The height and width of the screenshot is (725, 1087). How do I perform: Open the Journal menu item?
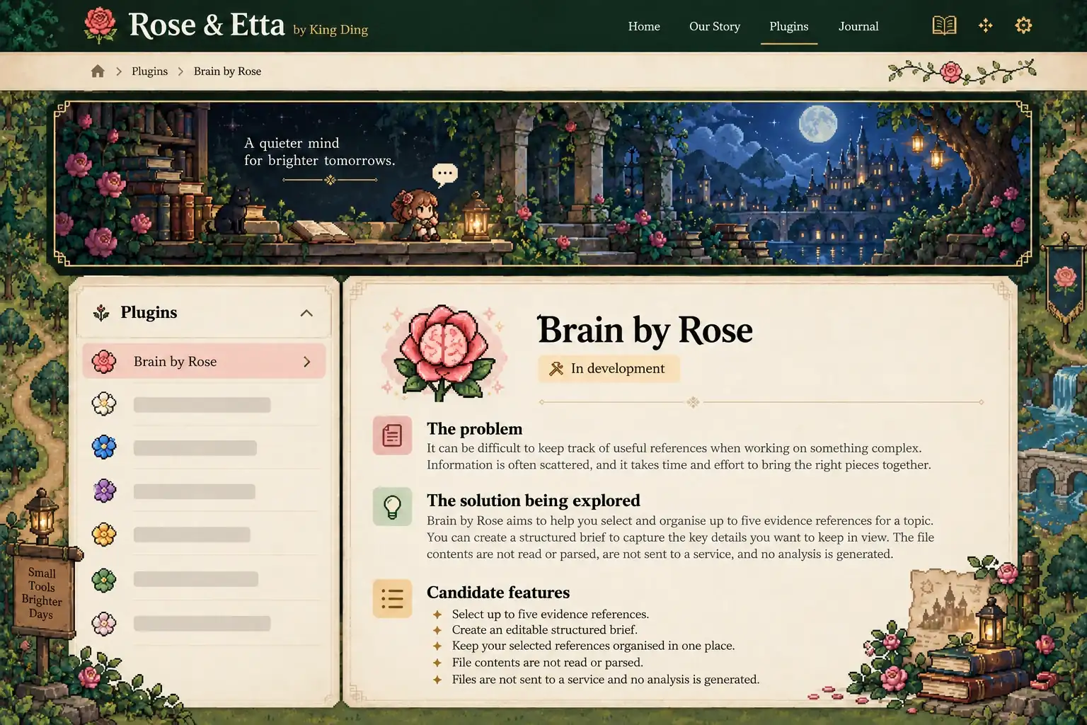(858, 26)
